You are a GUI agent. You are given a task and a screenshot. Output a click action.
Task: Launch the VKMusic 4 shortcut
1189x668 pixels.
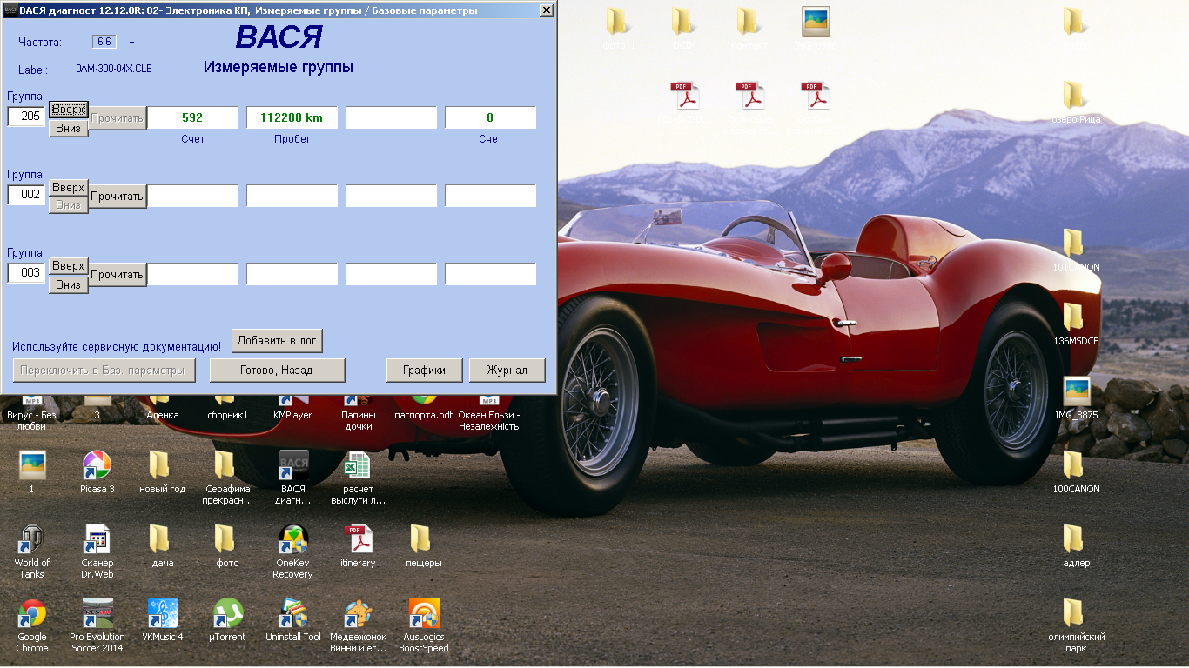point(163,614)
